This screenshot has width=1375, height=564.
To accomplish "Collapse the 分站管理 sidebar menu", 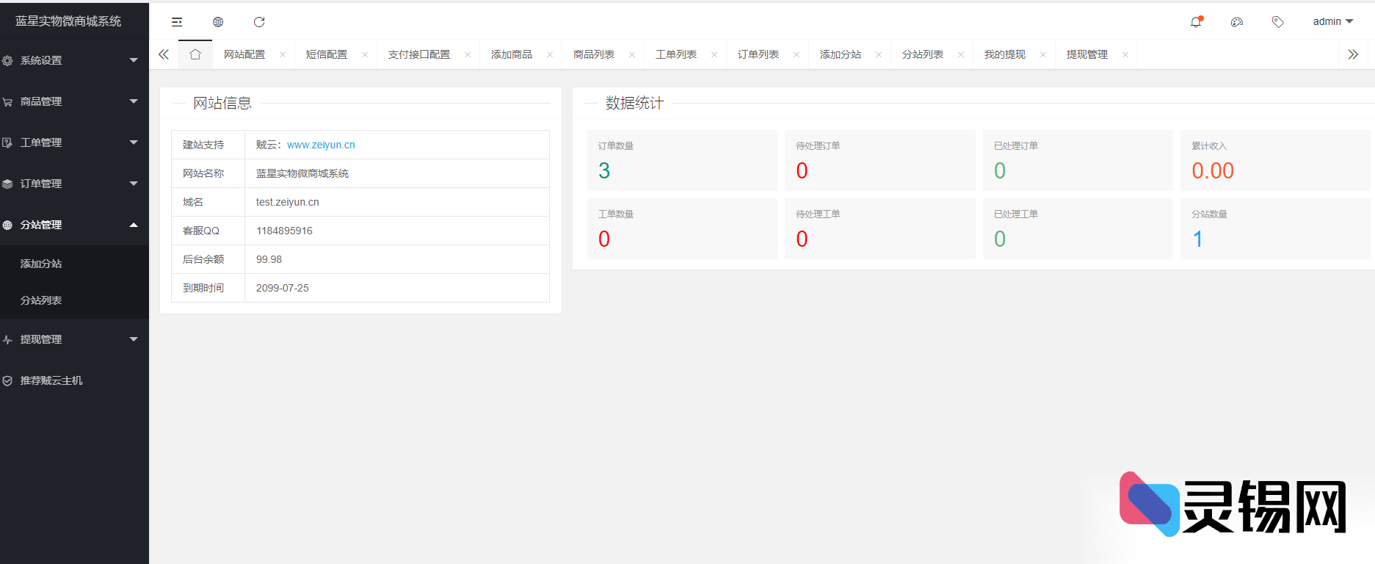I will 70,225.
